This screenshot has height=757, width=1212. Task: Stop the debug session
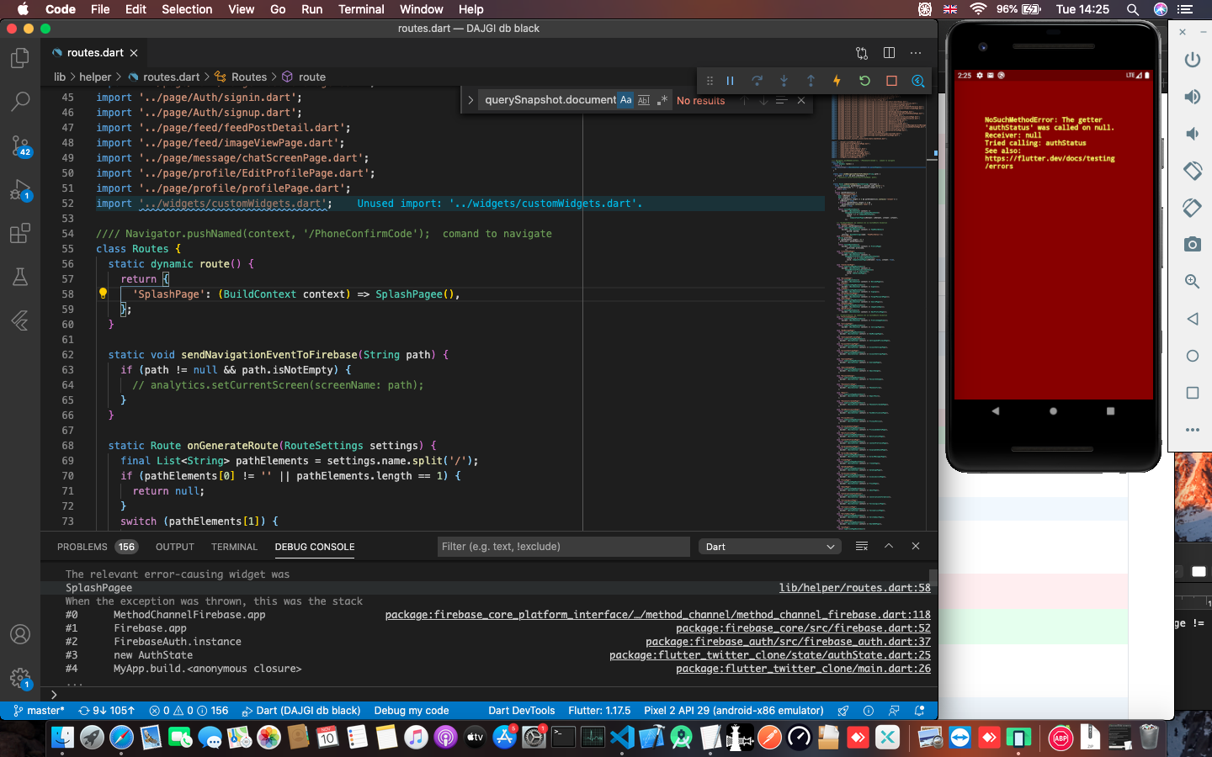(x=891, y=81)
